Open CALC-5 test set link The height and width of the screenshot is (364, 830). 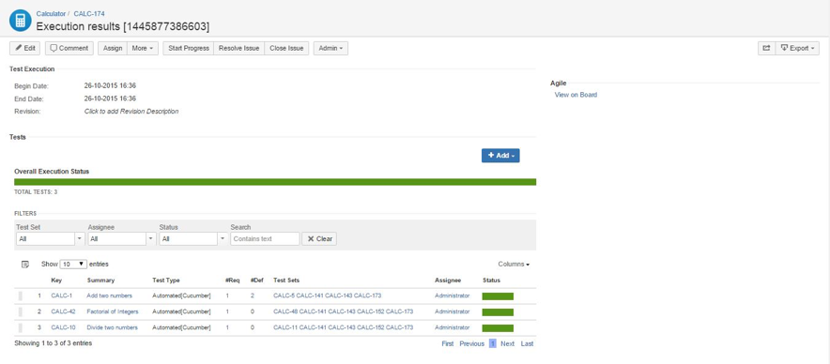[284, 296]
